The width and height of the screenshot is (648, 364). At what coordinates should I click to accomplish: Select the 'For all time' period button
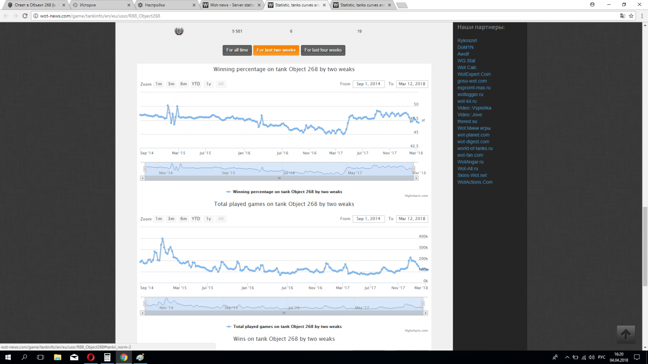(x=237, y=50)
